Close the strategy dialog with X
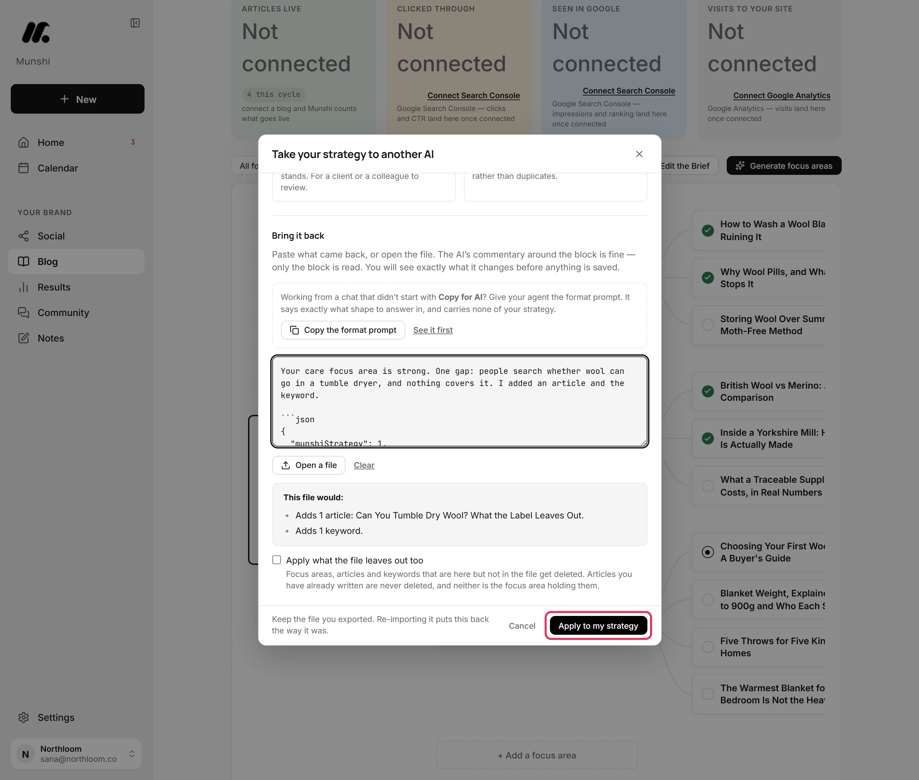Image resolution: width=919 pixels, height=780 pixels. click(x=639, y=154)
